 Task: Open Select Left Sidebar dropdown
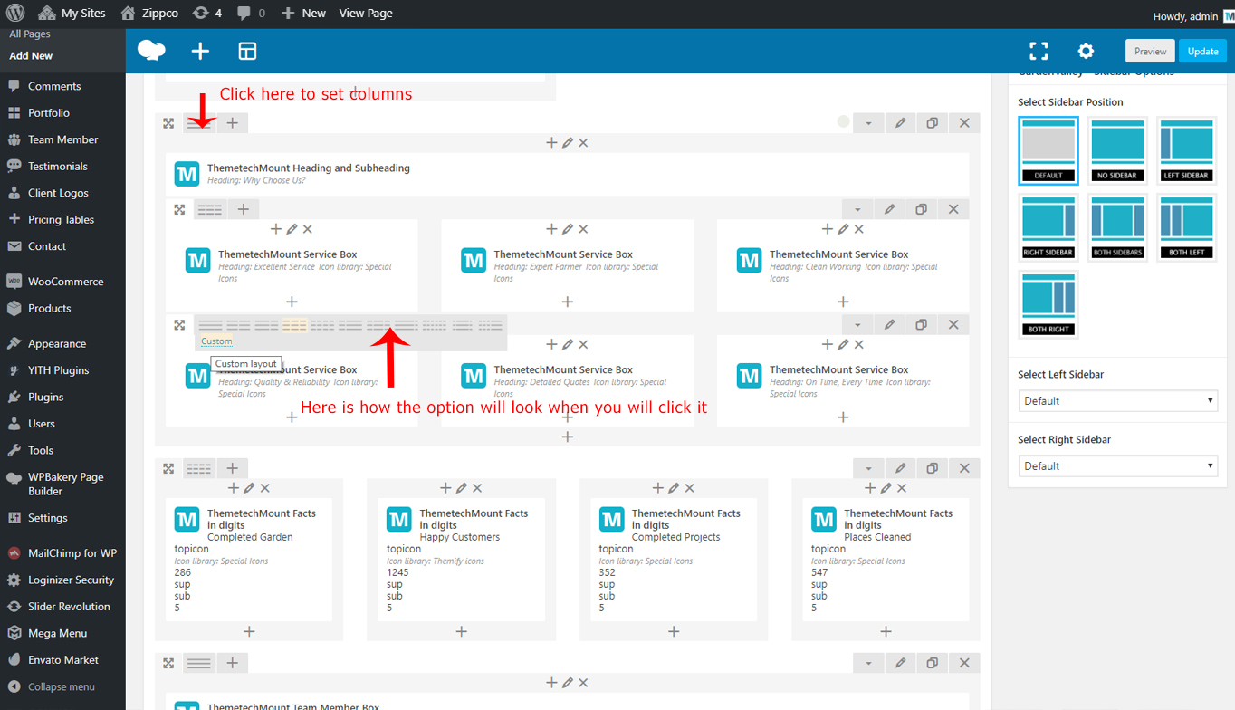pyautogui.click(x=1118, y=400)
